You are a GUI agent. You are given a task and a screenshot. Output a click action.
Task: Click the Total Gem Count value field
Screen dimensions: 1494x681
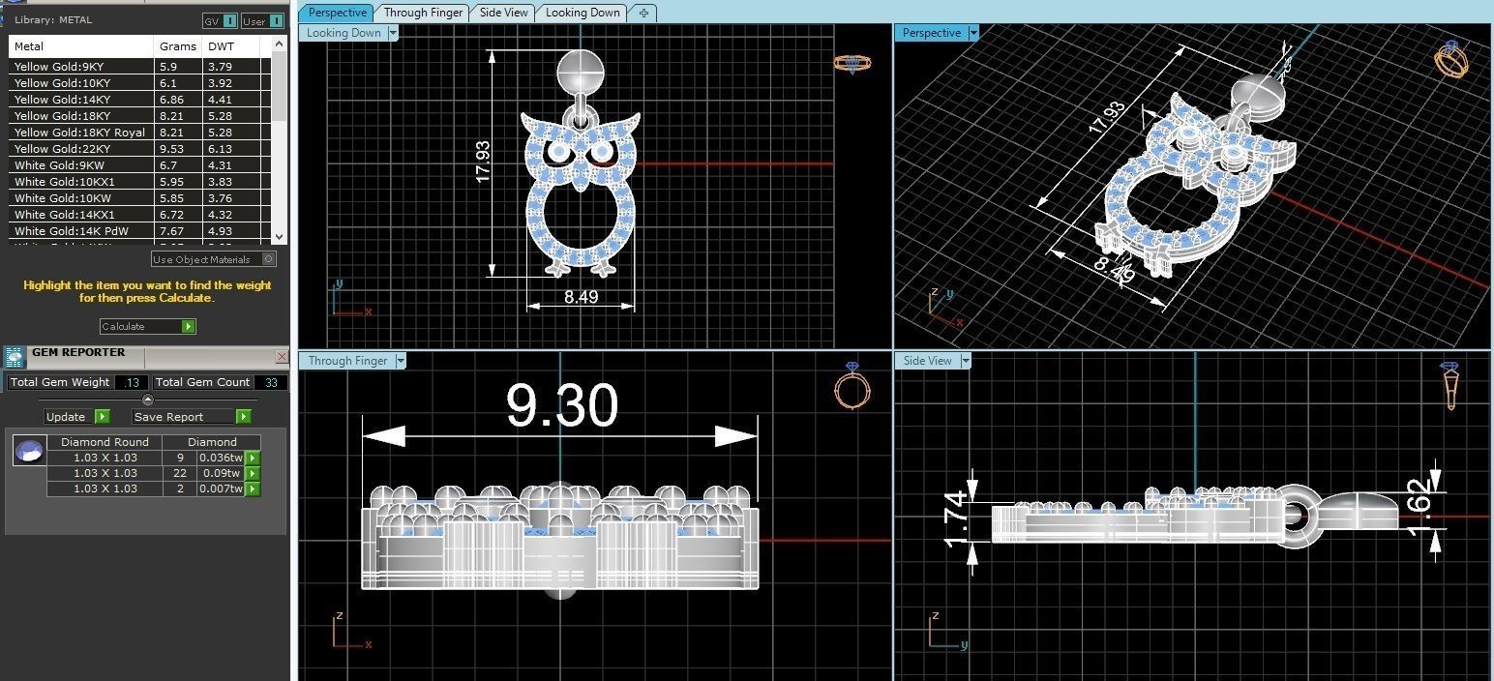pyautogui.click(x=271, y=382)
